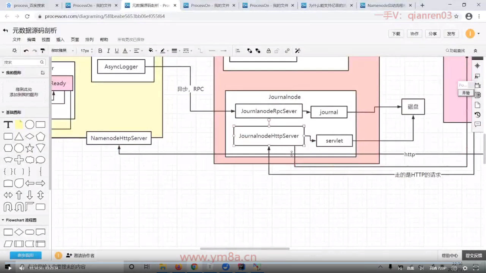
Task: Open the fill color picker
Action: (x=151, y=51)
